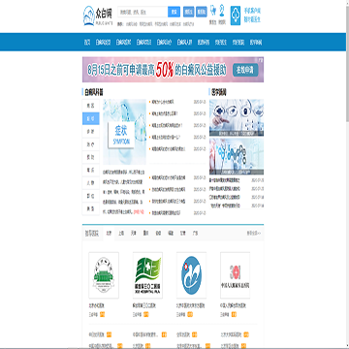This screenshot has width=349, height=349.
Task: Go to 首页 in the blue navigation bar
Action: 87,42
